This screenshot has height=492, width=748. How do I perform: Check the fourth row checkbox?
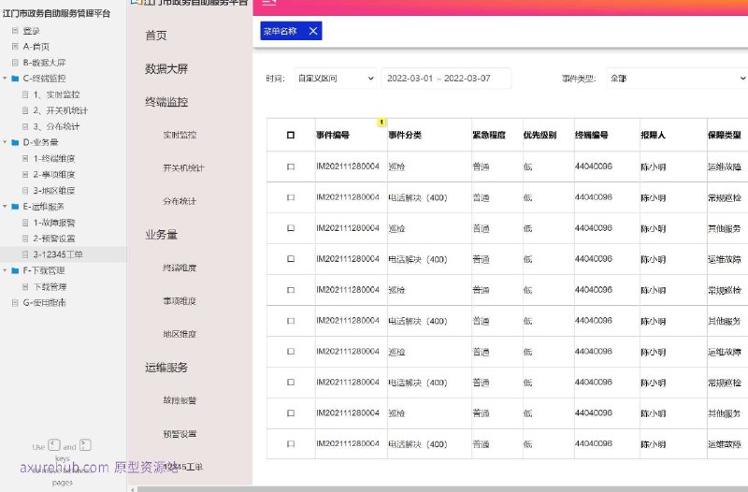(291, 259)
